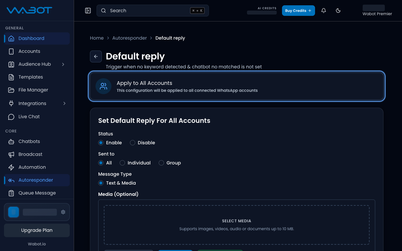402x251 pixels.
Task: Open the Live Chat menu item
Action: [x=37, y=117]
